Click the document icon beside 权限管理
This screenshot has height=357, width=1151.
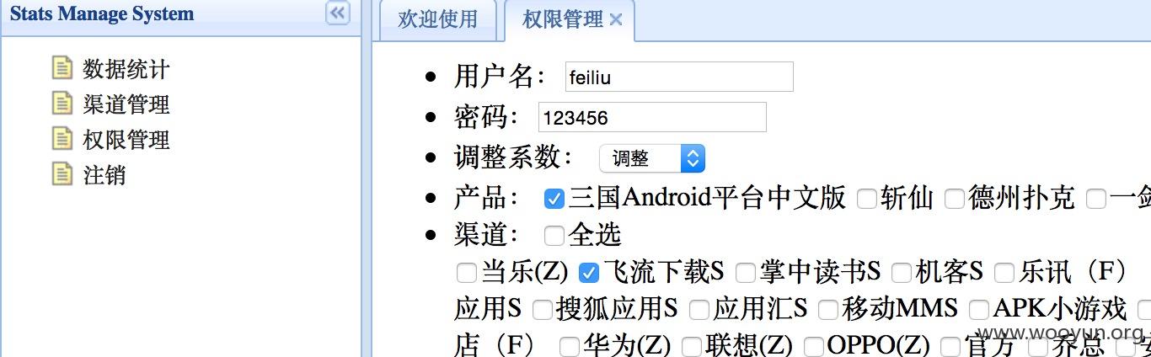pos(62,138)
